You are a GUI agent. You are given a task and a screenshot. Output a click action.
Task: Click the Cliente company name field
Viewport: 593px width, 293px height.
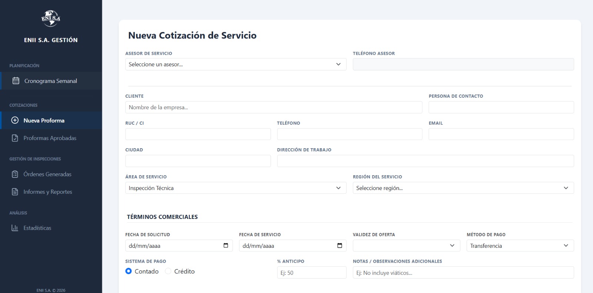click(274, 107)
